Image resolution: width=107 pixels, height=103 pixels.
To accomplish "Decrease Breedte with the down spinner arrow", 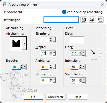I will (x=21, y=68).
